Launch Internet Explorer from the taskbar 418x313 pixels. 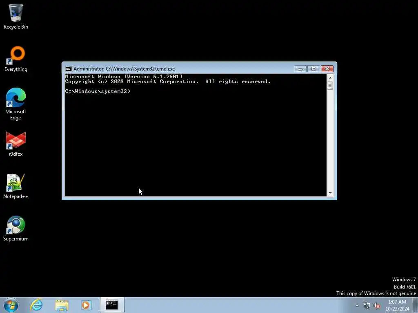pyautogui.click(x=36, y=305)
